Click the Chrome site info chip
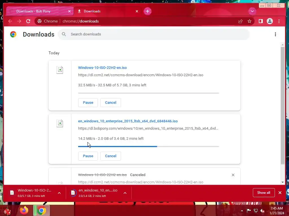 point(48,21)
